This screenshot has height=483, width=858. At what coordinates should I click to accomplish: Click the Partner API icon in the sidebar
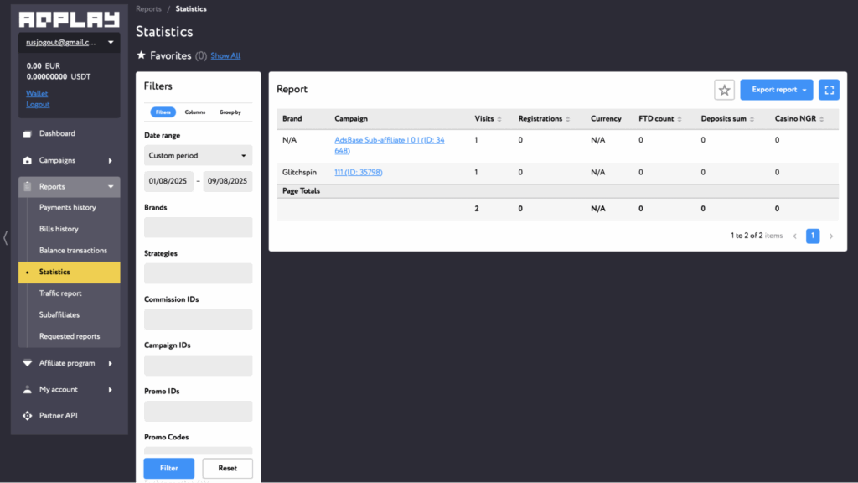pos(28,416)
